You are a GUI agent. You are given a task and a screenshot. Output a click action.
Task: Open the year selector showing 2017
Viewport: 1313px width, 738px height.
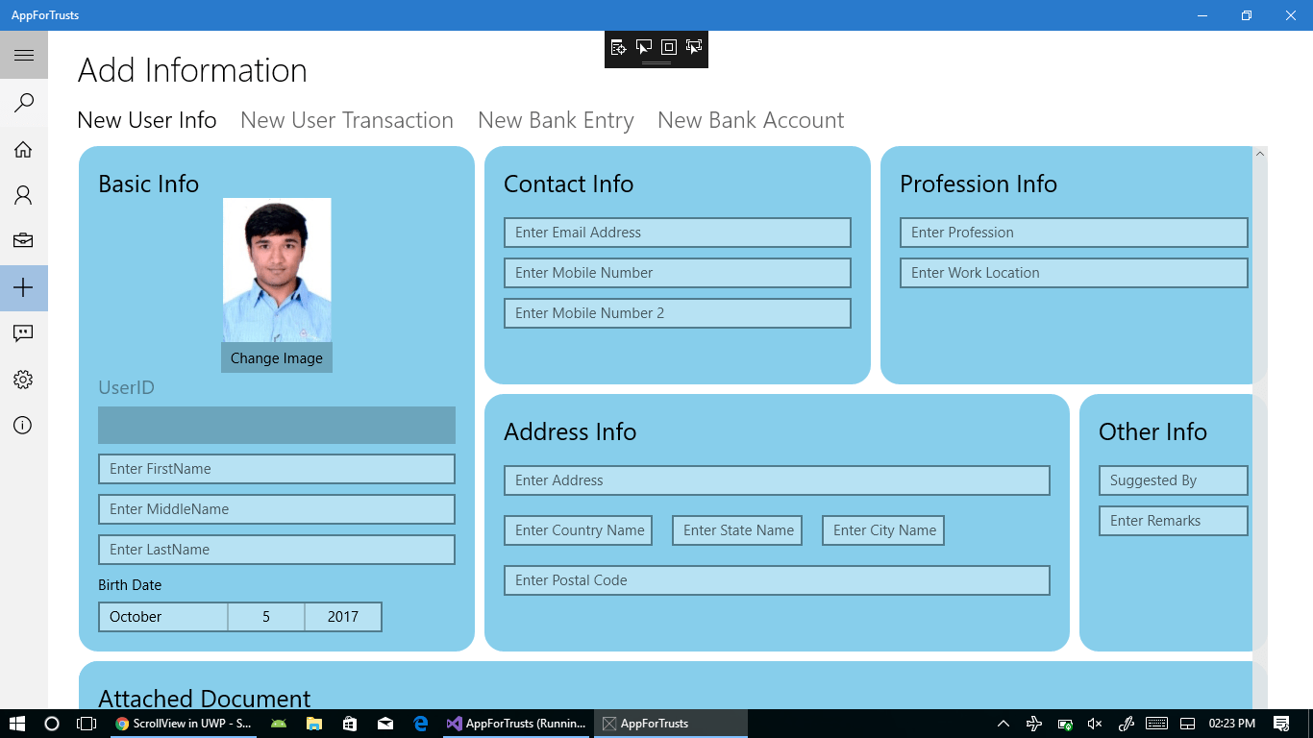click(x=343, y=616)
